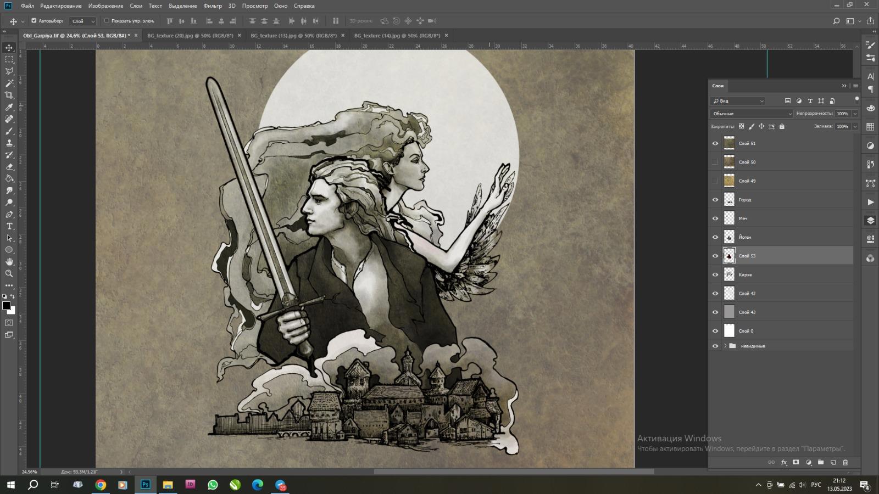Pick the Hand tool
Viewport: 879px width, 494px height.
(x=9, y=262)
